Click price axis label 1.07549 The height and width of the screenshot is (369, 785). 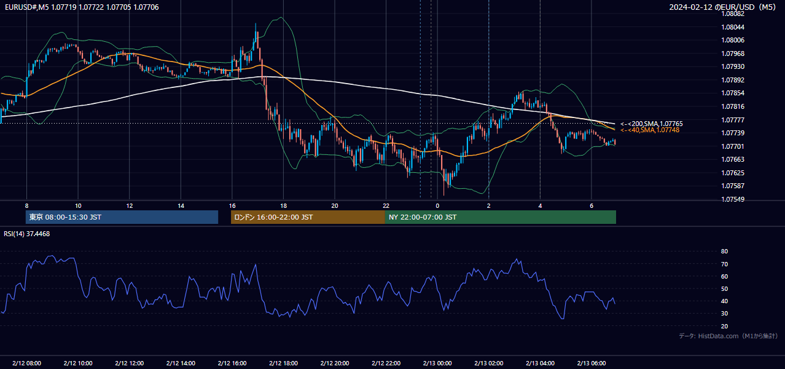click(733, 199)
